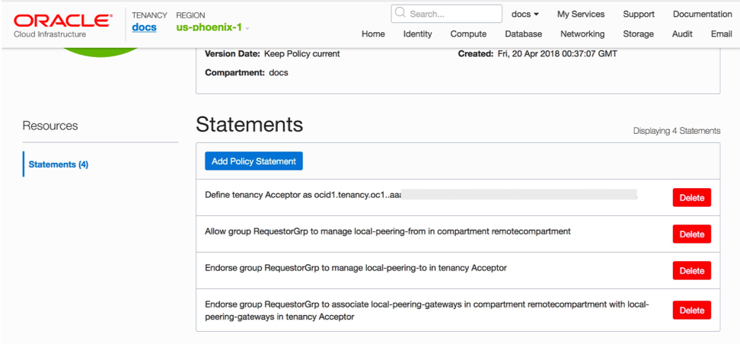The image size is (740, 344).
Task: Click the Add Policy Statement button
Action: tap(254, 161)
